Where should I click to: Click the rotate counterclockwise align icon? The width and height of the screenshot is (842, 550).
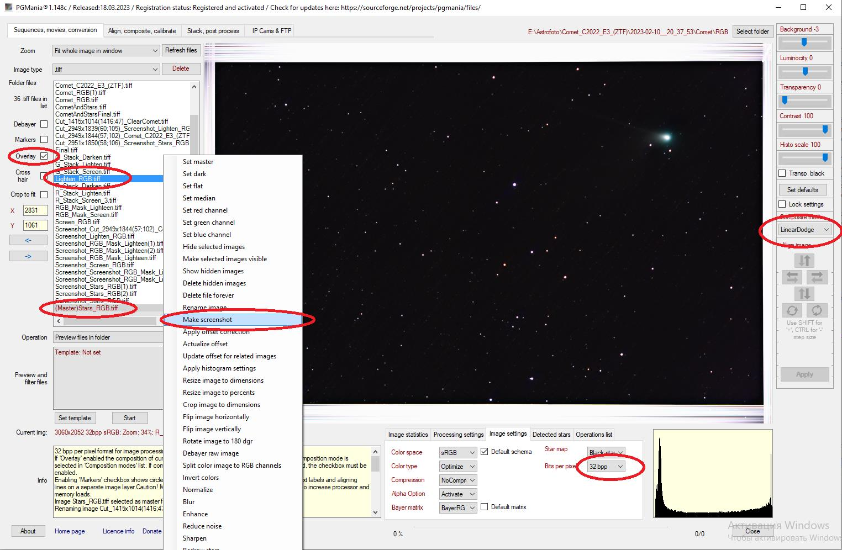point(792,310)
